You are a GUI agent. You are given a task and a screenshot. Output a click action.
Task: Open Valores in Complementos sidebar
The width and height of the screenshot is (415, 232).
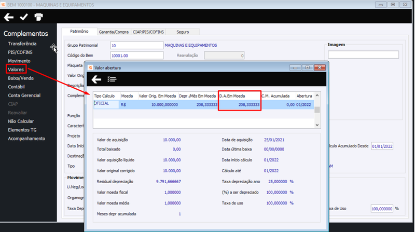pyautogui.click(x=16, y=70)
